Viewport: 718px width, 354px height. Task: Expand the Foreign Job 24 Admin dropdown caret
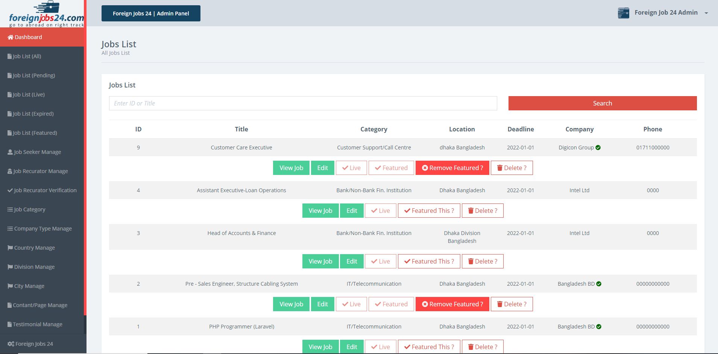(706, 13)
